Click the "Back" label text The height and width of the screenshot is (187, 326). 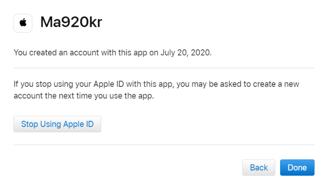pos(259,168)
